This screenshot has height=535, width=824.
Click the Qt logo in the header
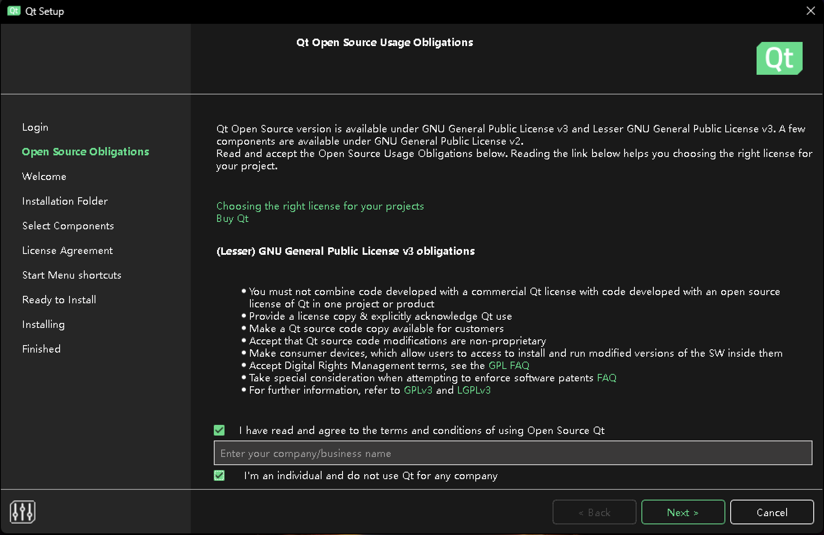point(779,58)
